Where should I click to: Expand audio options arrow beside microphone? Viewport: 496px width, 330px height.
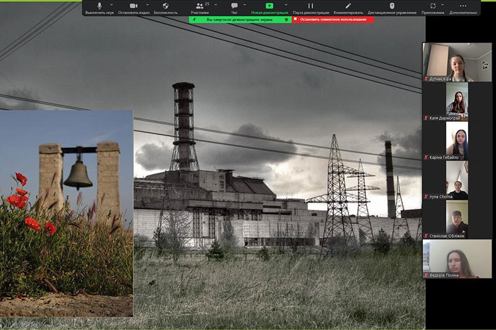[112, 4]
